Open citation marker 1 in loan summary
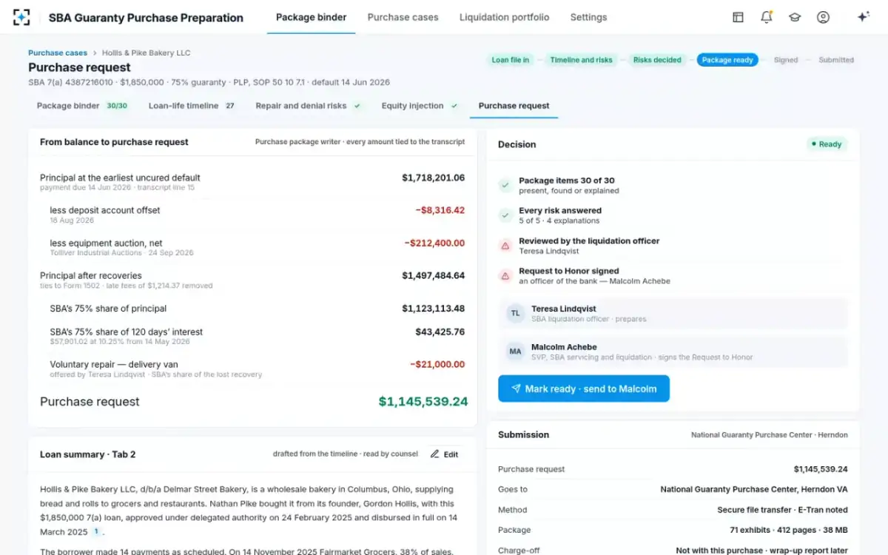888x555 pixels. (x=96, y=531)
